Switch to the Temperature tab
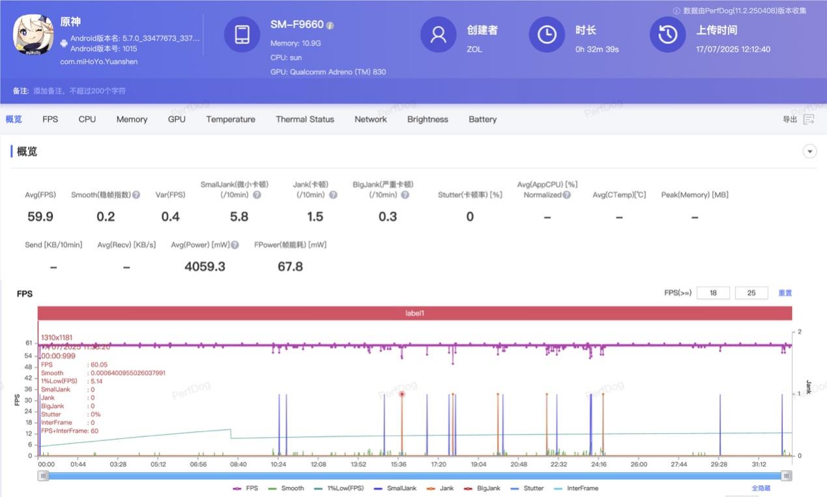 pos(231,119)
